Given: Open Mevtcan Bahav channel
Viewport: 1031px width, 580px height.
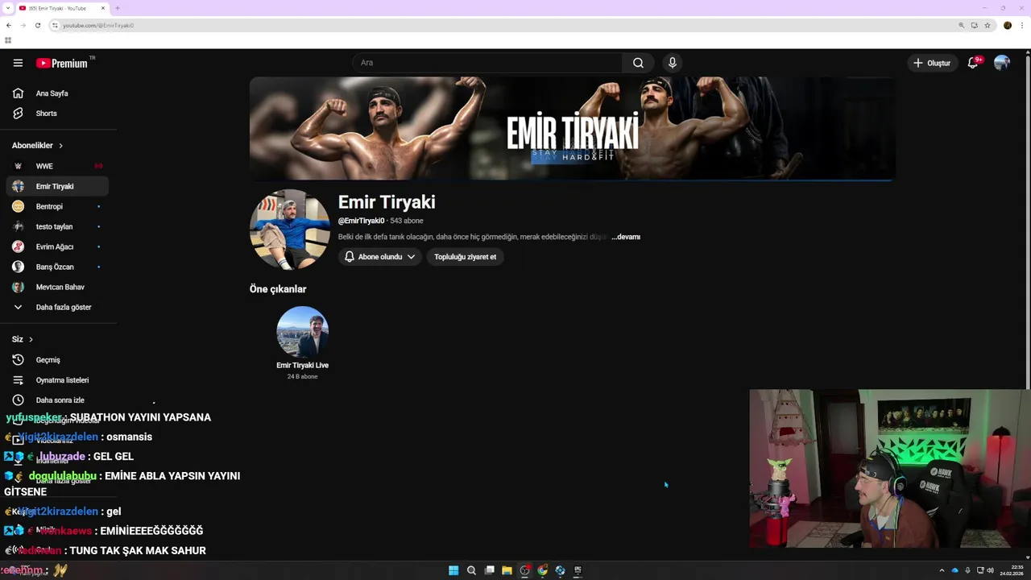Looking at the screenshot, I should pos(56,287).
